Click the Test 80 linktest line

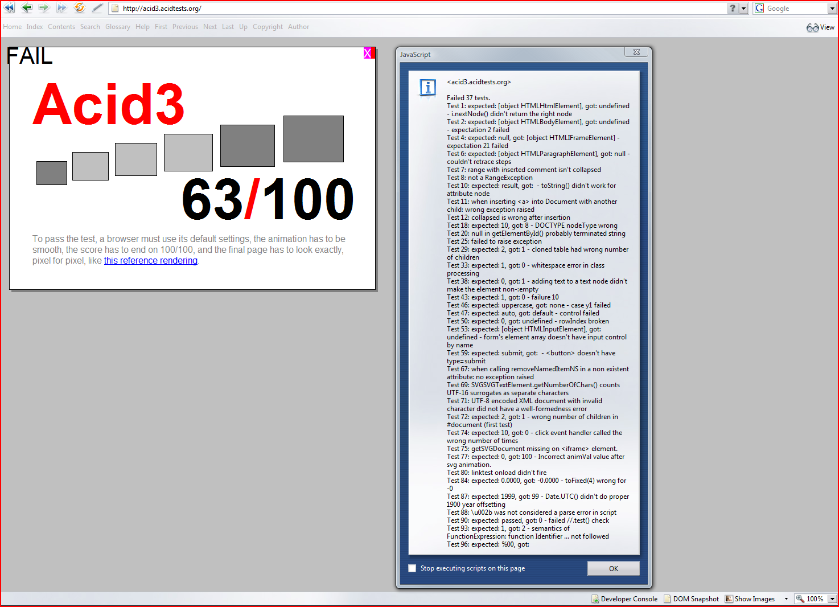(x=496, y=473)
